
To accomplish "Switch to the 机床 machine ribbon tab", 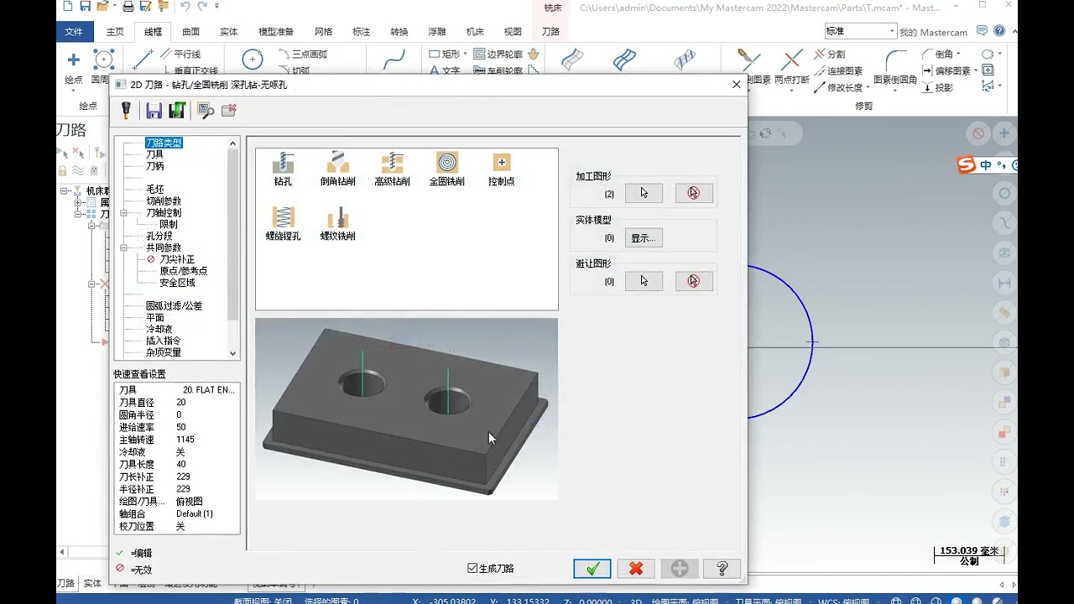I will [475, 32].
